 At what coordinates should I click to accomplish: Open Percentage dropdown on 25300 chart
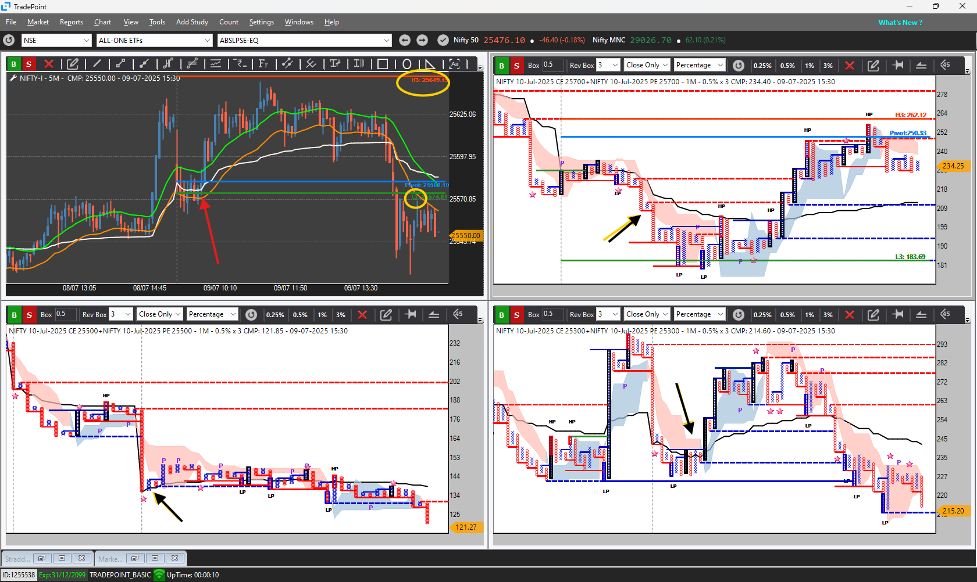(700, 314)
